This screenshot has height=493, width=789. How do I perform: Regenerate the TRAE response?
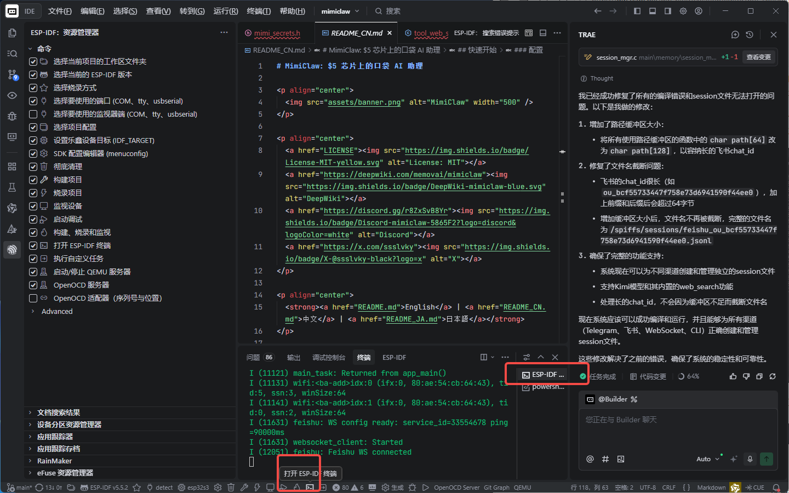point(773,376)
